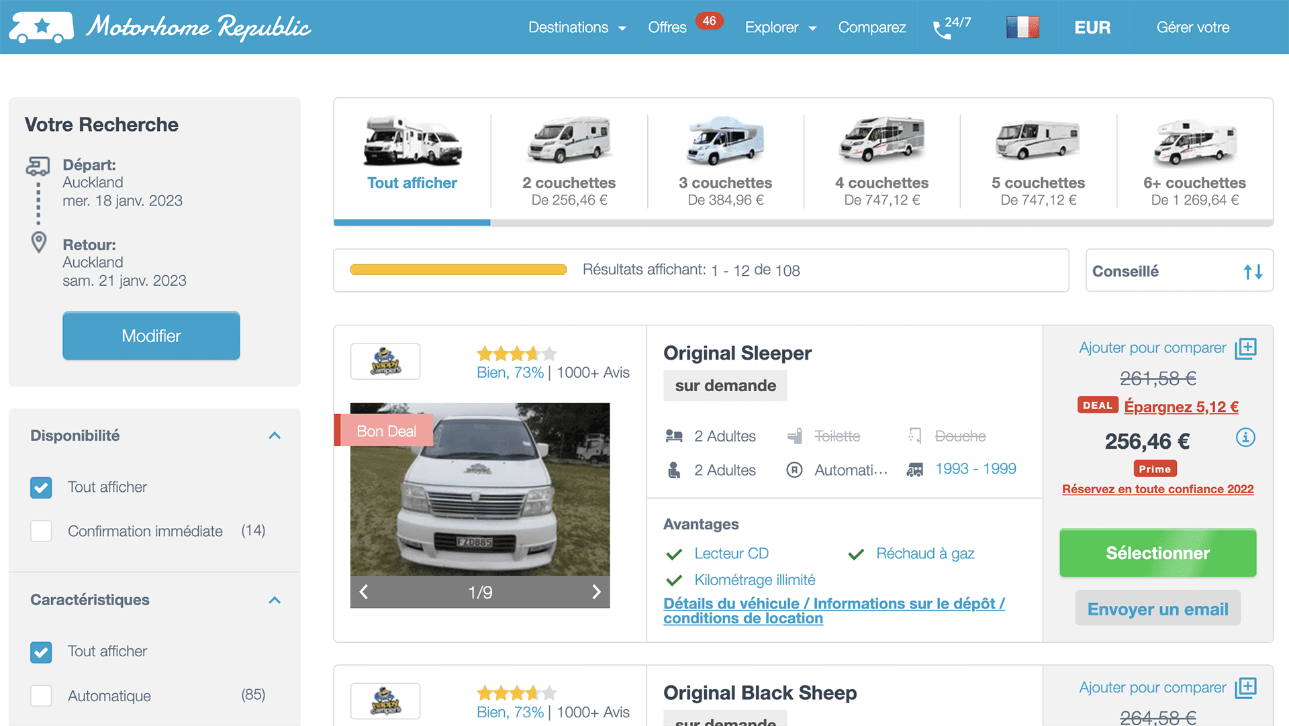
Task: Select the 3 couchettes tab
Action: coord(726,161)
